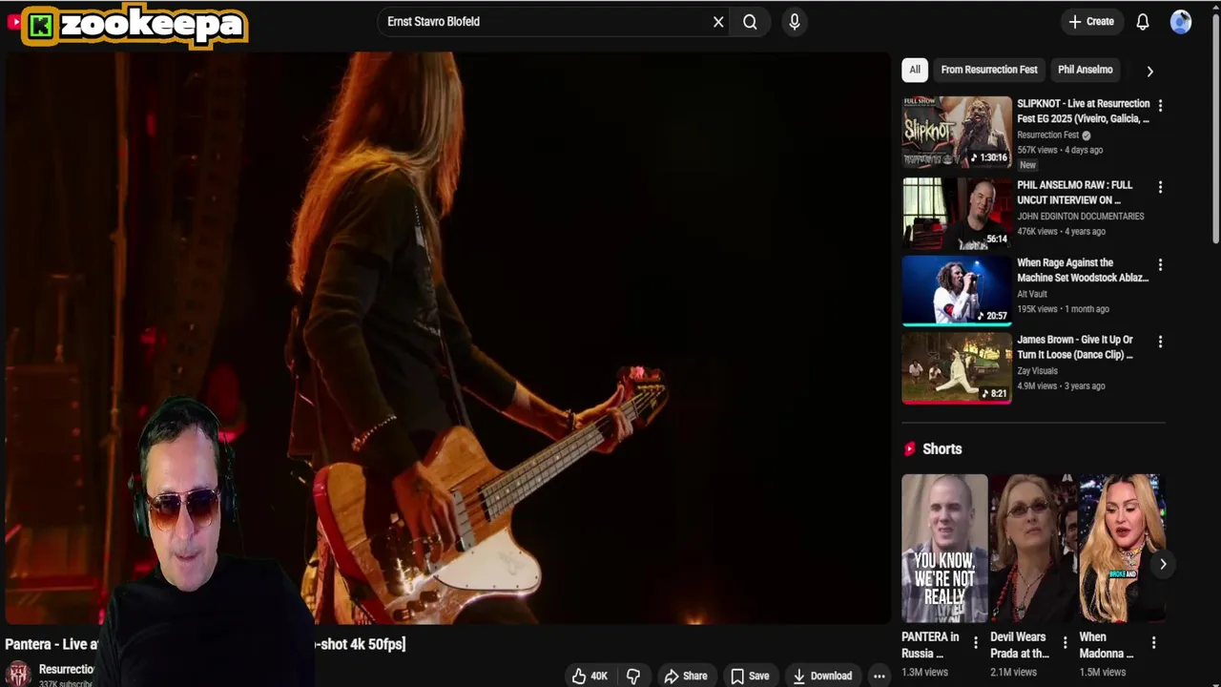Open the PANTERA in Russia short
Image resolution: width=1221 pixels, height=687 pixels.
point(944,549)
